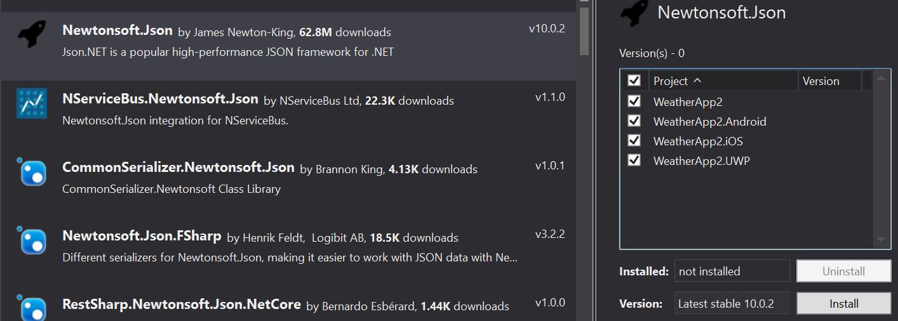Click the Newtonsoft.Json.FSharp package icon
The image size is (898, 321).
(x=32, y=240)
